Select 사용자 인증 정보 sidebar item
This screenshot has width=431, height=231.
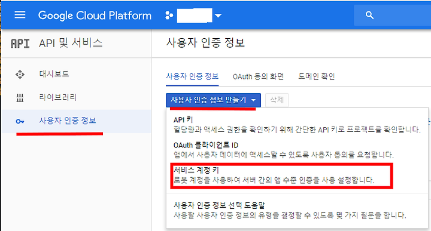click(x=77, y=121)
